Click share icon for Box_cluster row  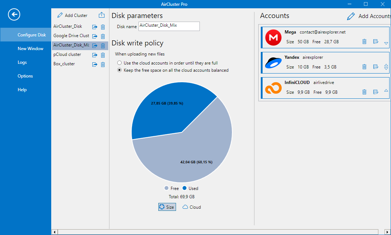click(x=95, y=65)
